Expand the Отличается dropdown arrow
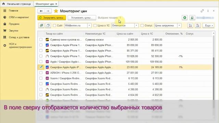 pyautogui.click(x=136, y=26)
